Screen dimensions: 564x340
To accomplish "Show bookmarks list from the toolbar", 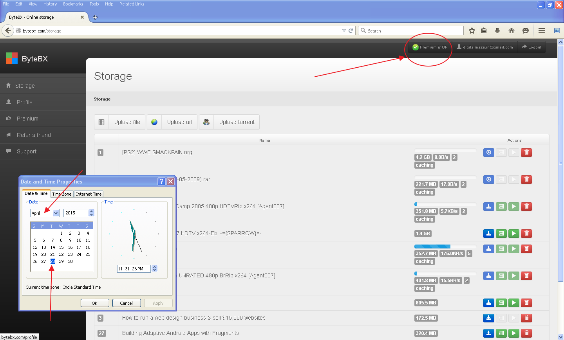I will pyautogui.click(x=484, y=31).
